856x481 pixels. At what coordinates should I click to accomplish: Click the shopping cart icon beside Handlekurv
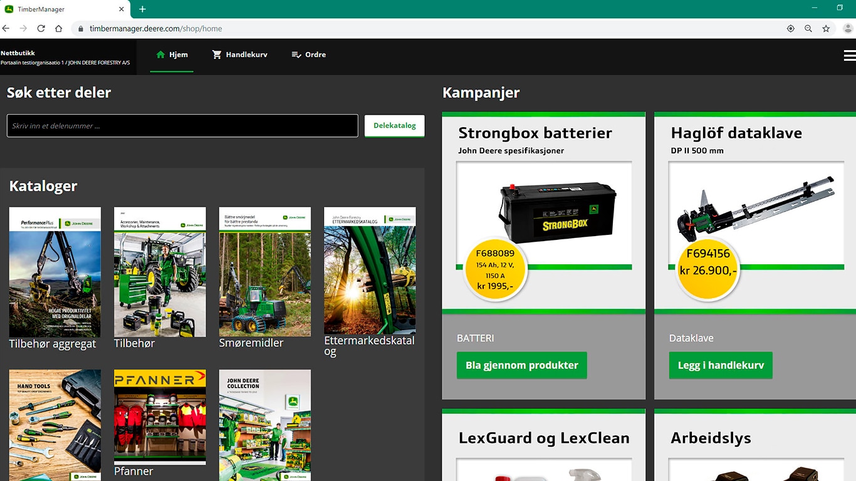217,54
